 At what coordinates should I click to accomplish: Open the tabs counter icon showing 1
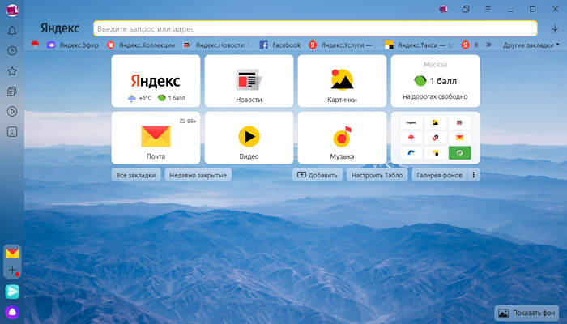click(x=12, y=131)
